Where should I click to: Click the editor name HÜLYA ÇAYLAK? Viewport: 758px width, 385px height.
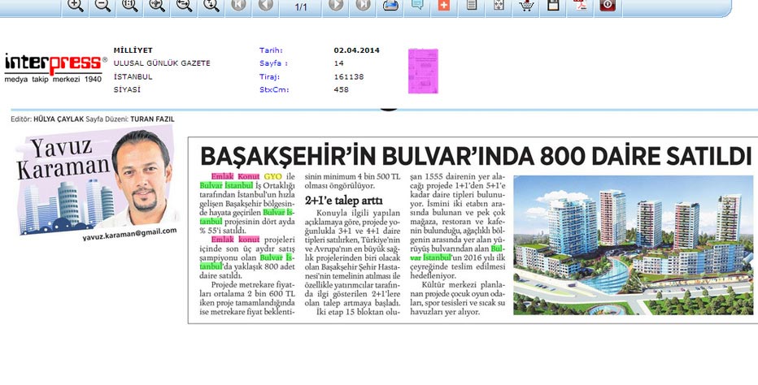pyautogui.click(x=59, y=119)
